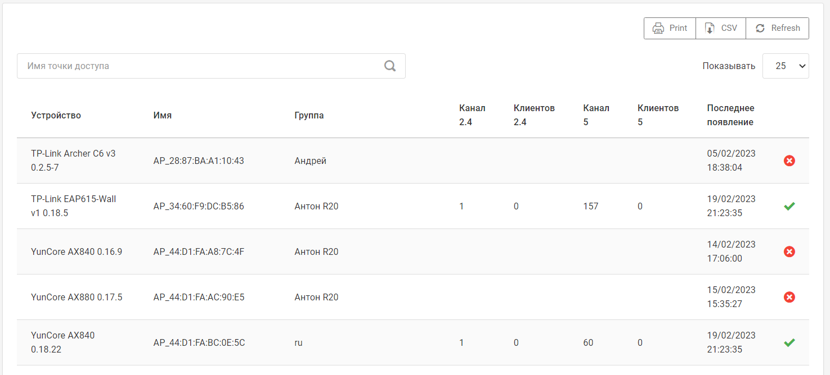Click the red offline icon for AP_28:87:BA:A1:10:43
This screenshot has width=830, height=375.
click(789, 161)
